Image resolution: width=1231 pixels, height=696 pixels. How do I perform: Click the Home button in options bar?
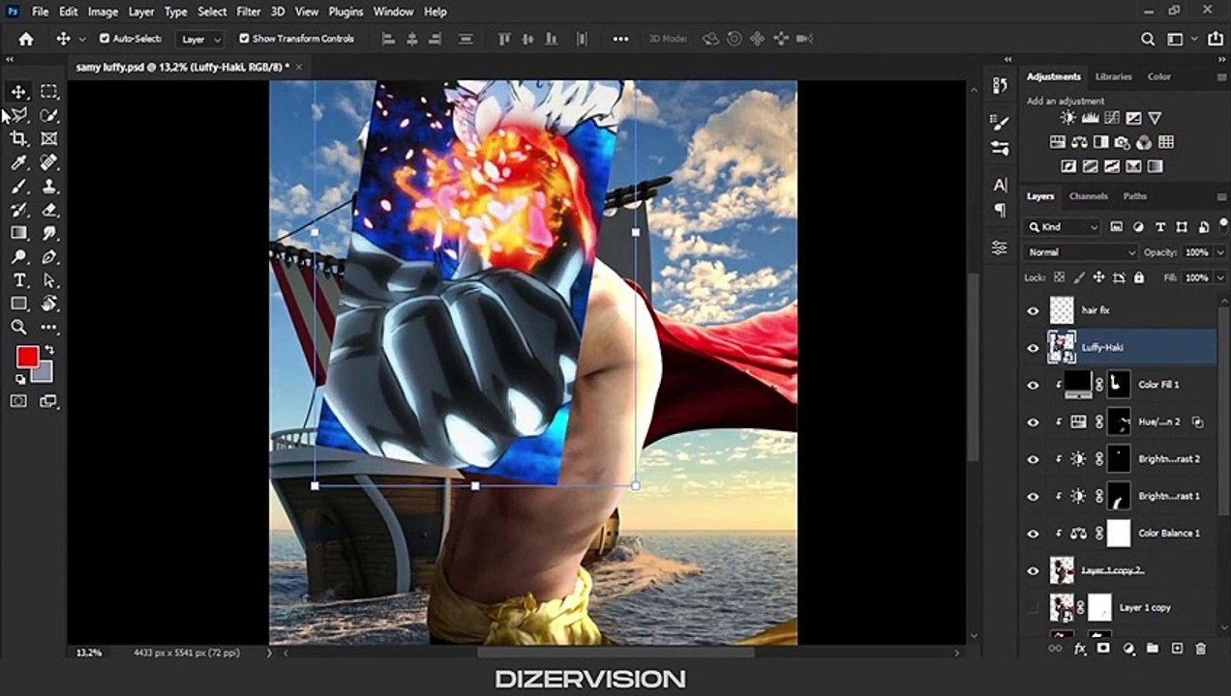26,39
